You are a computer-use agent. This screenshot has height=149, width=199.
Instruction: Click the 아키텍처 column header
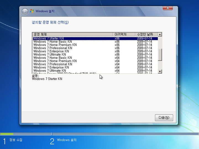(124, 34)
